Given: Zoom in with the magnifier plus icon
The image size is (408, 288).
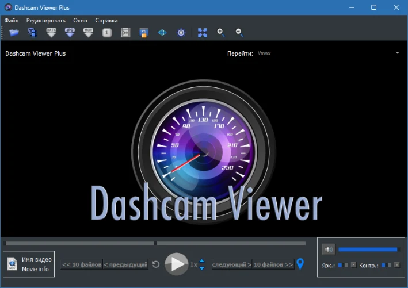Looking at the screenshot, I should (221, 33).
